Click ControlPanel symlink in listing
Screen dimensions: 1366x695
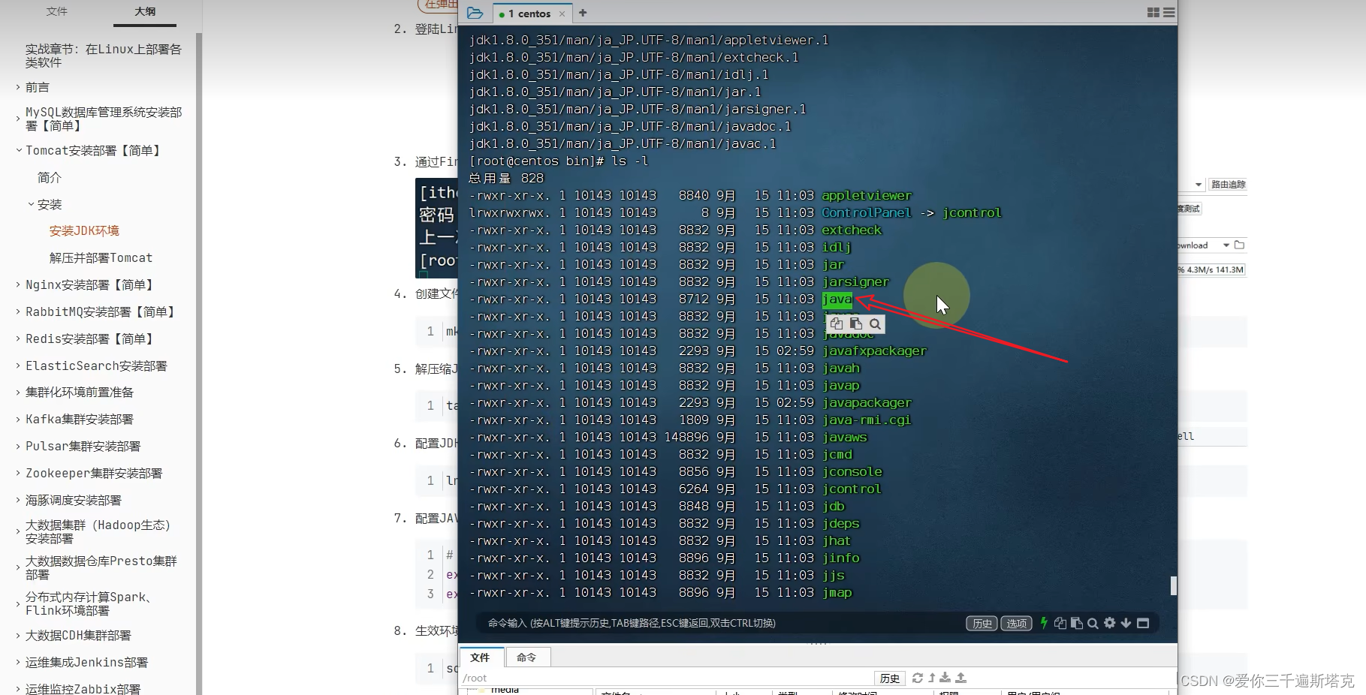pos(867,212)
